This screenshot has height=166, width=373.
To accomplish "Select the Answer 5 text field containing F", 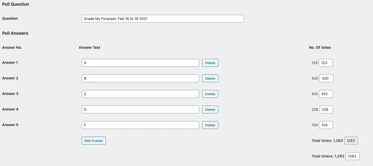I will click(x=140, y=125).
